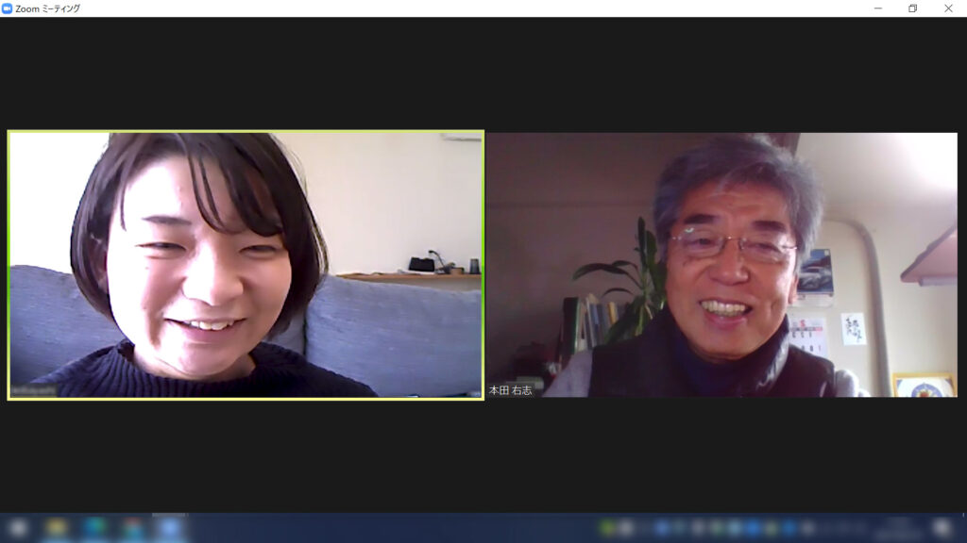The width and height of the screenshot is (967, 543).
Task: Click the Zoom logo in title bar
Action: click(8, 8)
